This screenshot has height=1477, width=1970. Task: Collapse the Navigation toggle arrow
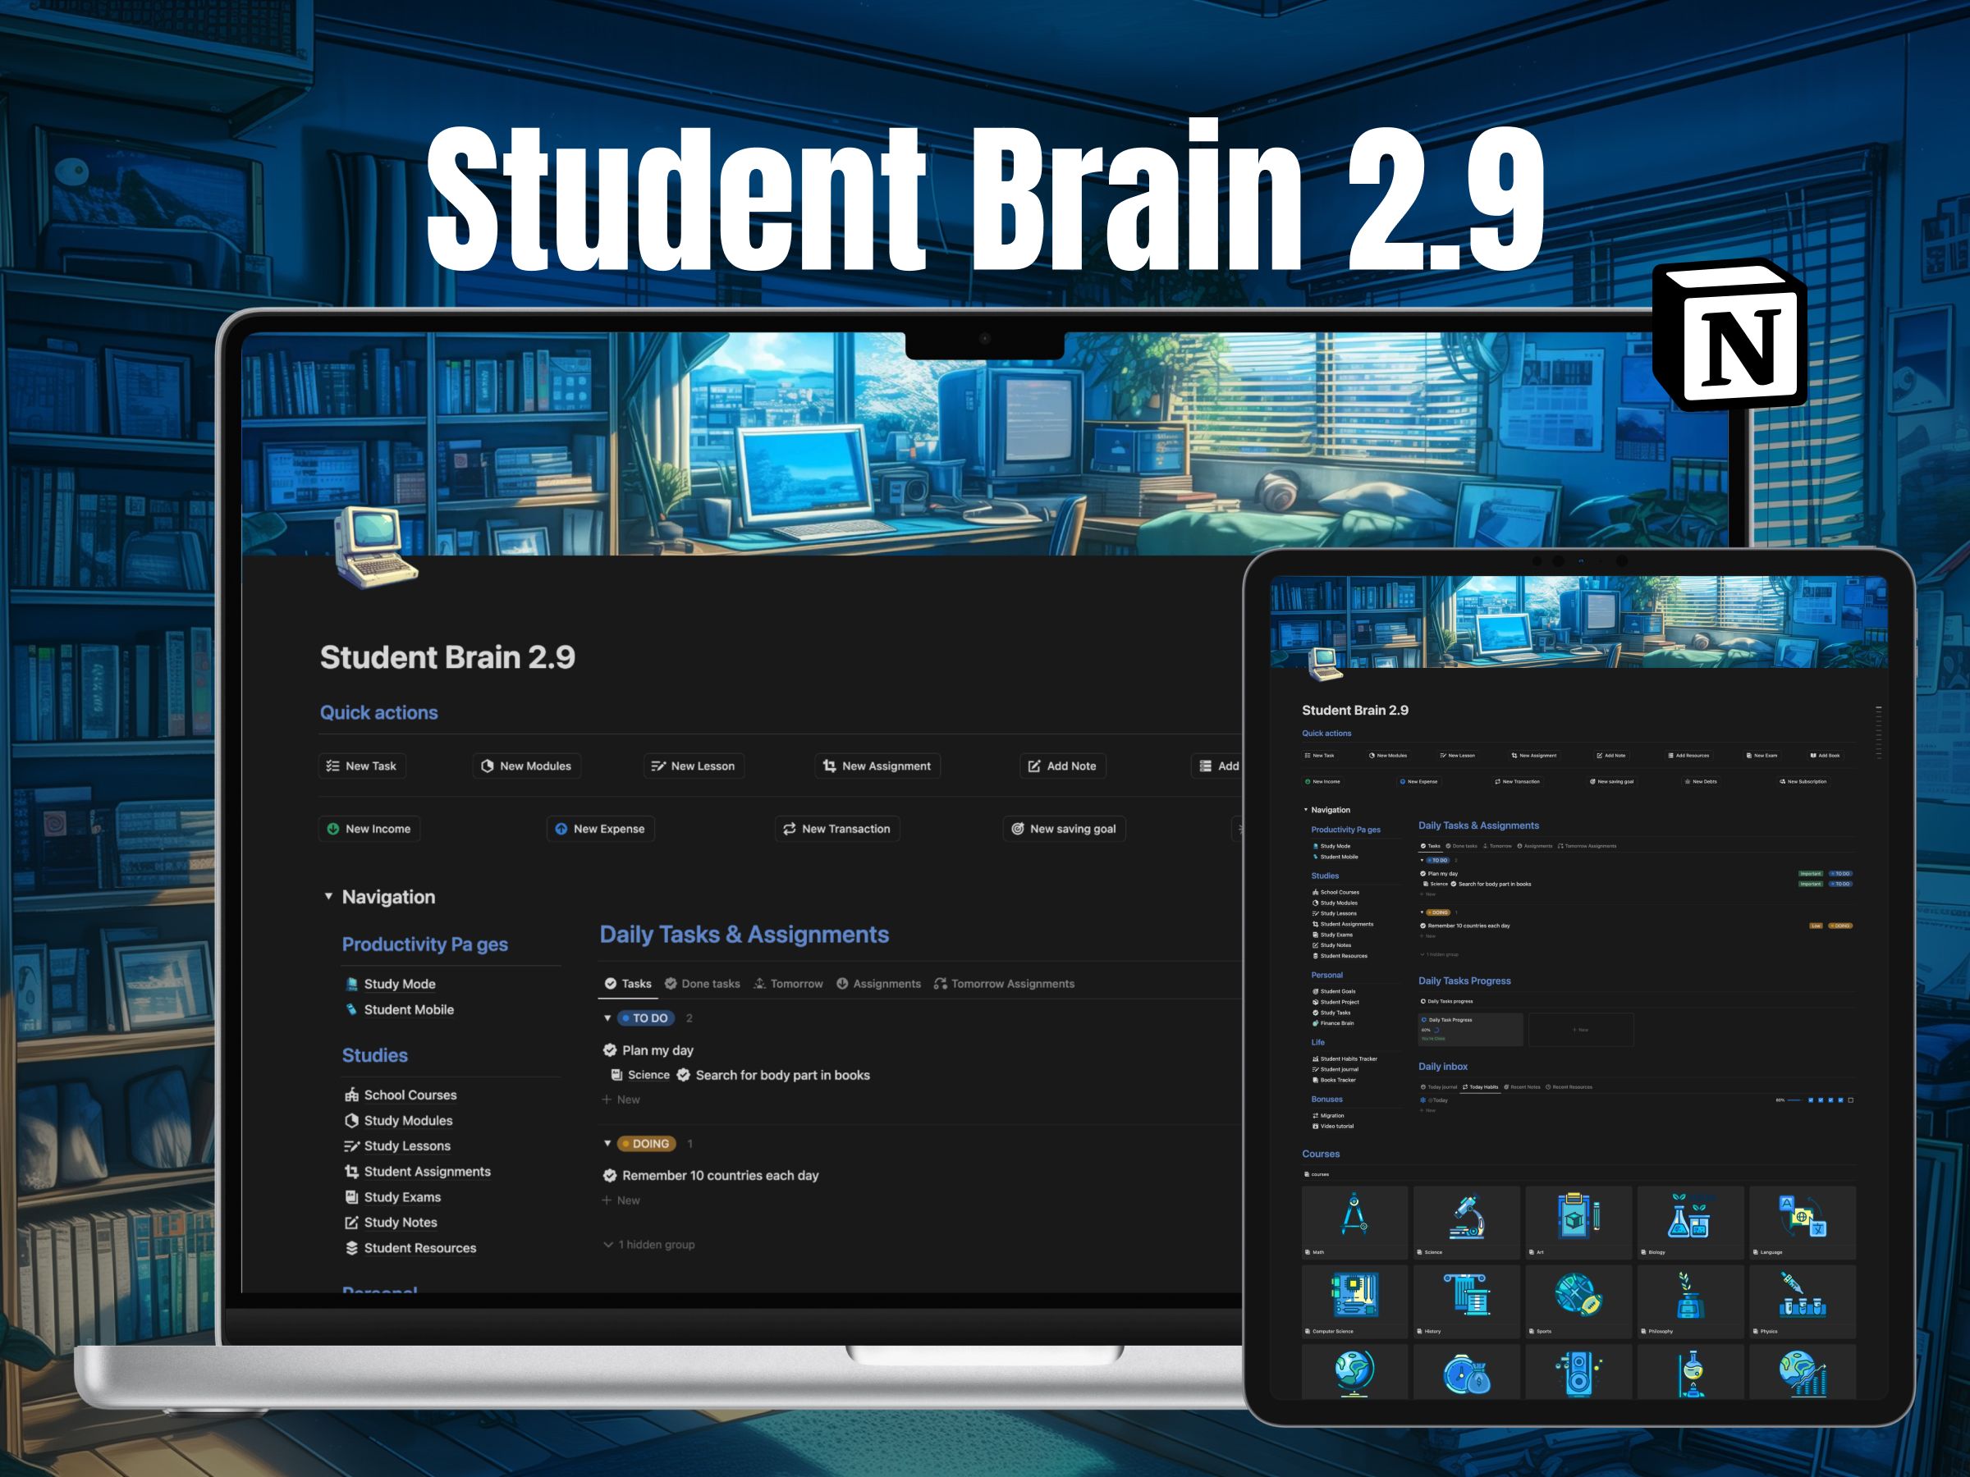pos(328,897)
